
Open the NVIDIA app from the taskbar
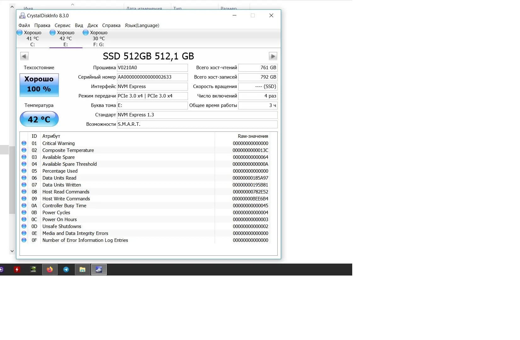pos(33,270)
